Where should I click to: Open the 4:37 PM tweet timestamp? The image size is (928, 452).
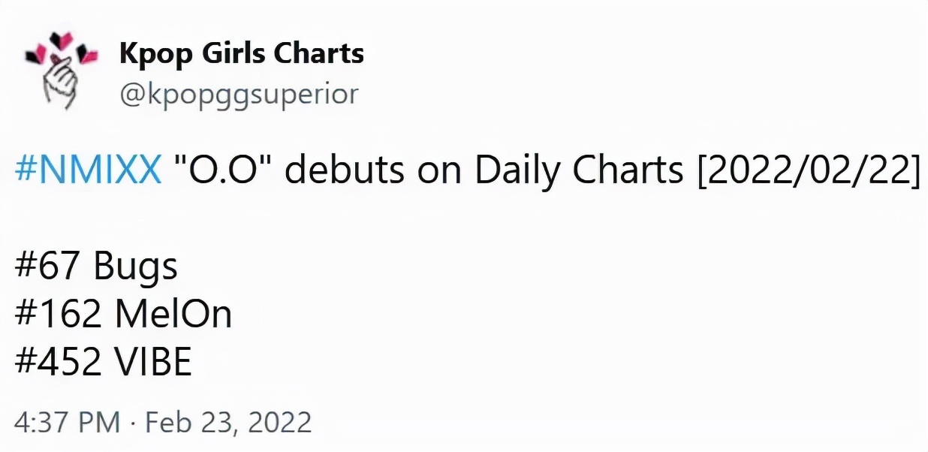[67, 422]
